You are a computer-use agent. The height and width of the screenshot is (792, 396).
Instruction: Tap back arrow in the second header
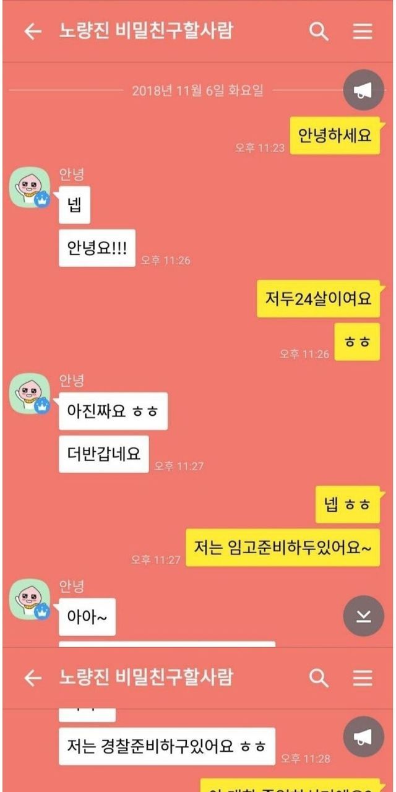click(x=33, y=678)
